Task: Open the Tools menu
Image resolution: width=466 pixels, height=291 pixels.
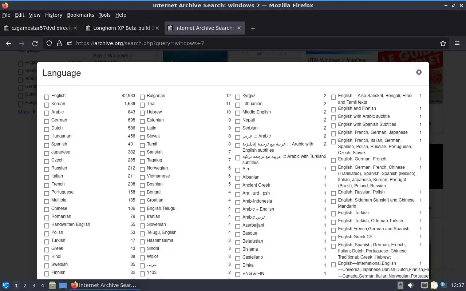Action: click(x=104, y=15)
